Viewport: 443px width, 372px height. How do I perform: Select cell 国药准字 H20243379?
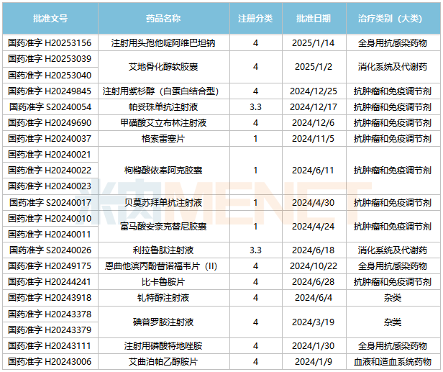click(x=50, y=330)
